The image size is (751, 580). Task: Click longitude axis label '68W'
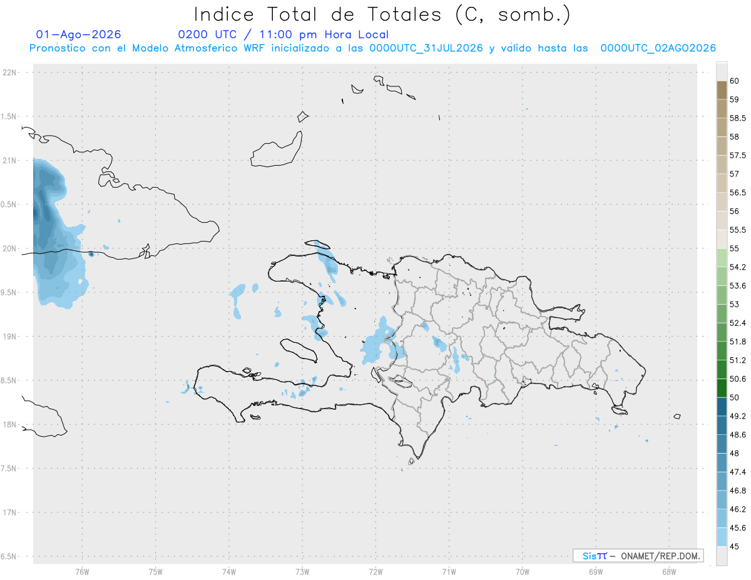click(669, 571)
